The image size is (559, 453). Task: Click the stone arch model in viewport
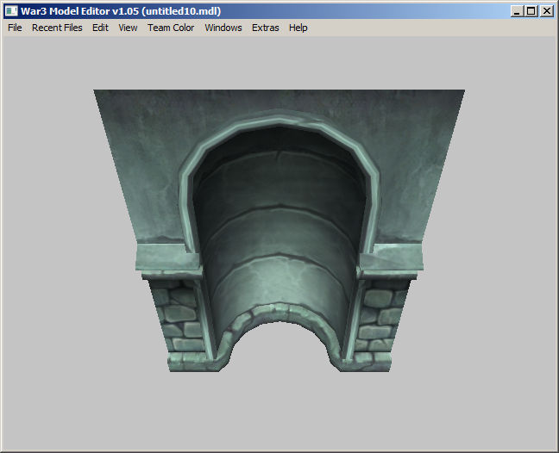pos(279,231)
